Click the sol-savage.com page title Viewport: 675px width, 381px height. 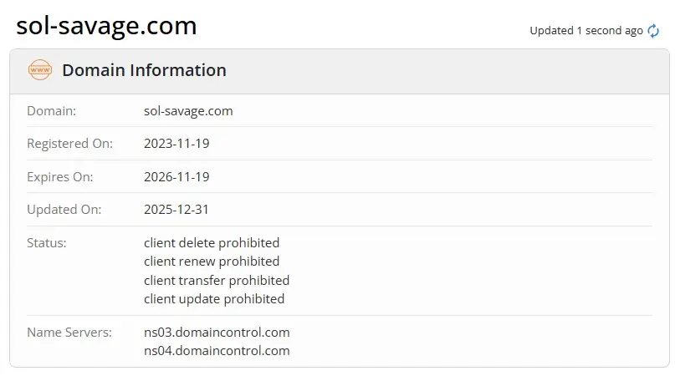pos(106,26)
